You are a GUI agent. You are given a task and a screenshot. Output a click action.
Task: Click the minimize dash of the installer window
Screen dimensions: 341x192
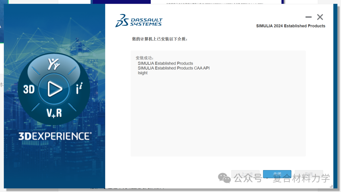pos(308,17)
